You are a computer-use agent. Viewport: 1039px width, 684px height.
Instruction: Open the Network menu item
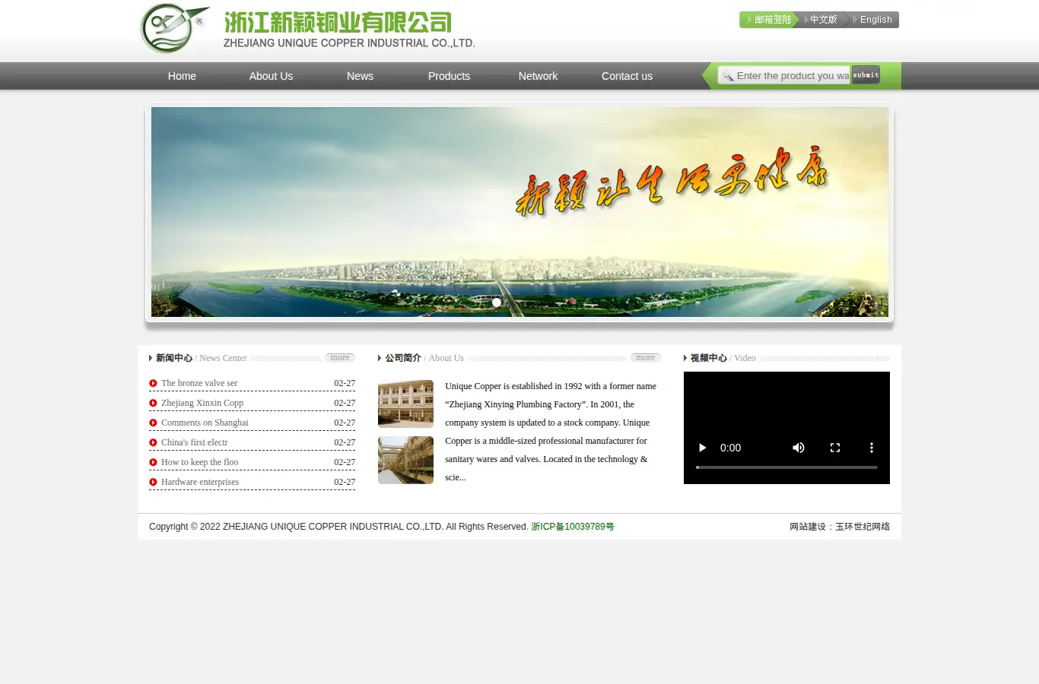pos(538,76)
